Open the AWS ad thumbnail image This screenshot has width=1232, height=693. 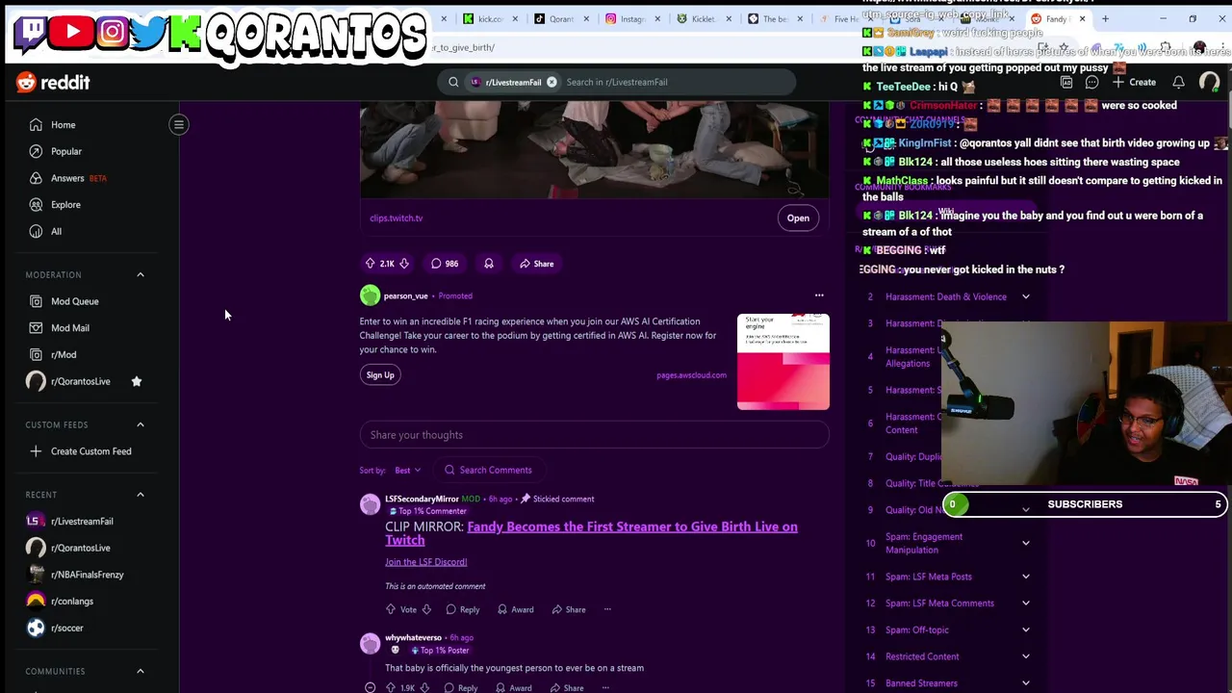(783, 362)
